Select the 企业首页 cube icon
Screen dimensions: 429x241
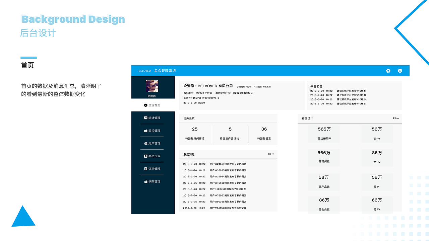(146, 105)
